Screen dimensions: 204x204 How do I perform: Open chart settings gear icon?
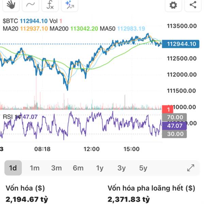173,5
